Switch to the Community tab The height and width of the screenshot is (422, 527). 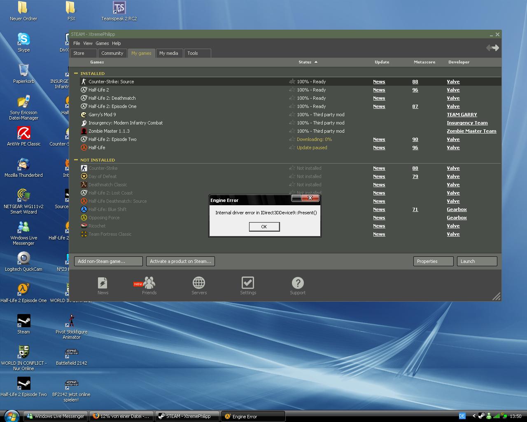point(112,53)
